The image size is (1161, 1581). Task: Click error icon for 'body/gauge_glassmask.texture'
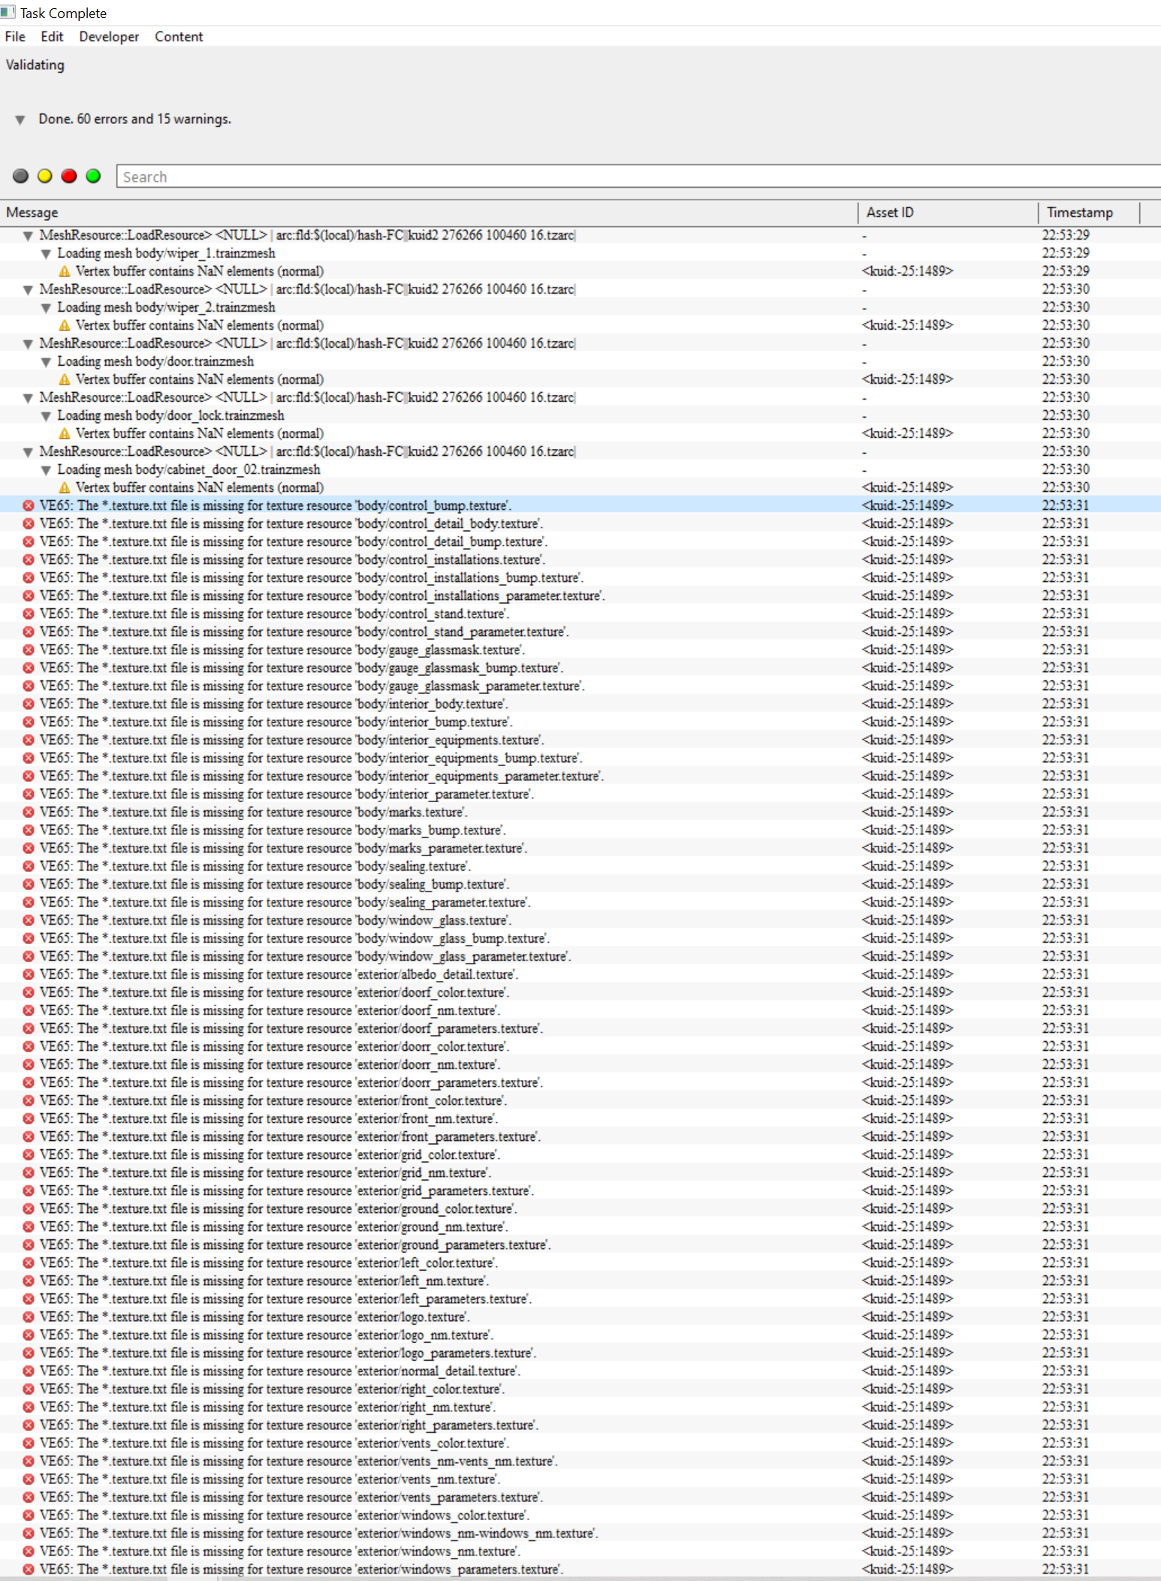[29, 650]
